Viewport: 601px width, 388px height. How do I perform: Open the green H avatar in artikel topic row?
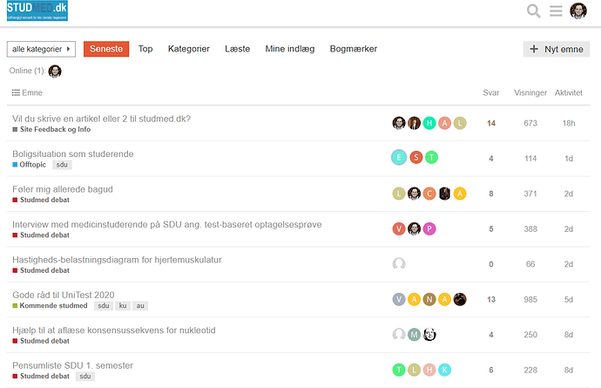[429, 123]
